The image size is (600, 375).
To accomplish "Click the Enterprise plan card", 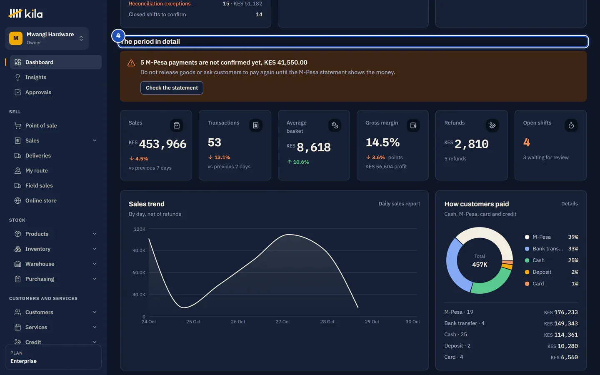I will (x=53, y=357).
